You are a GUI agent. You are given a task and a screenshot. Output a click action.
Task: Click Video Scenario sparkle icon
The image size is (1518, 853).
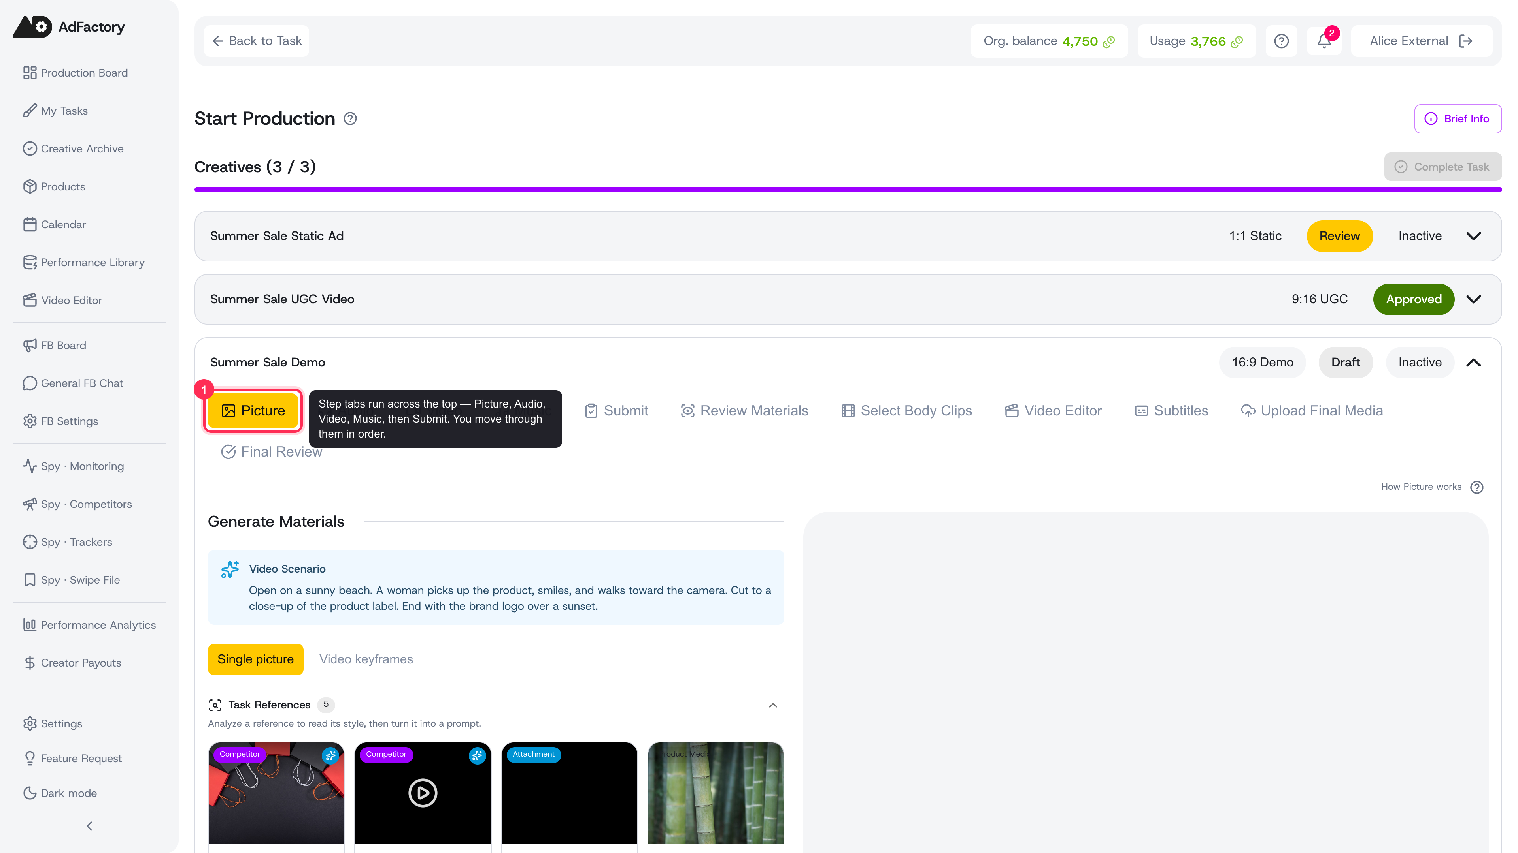point(230,569)
